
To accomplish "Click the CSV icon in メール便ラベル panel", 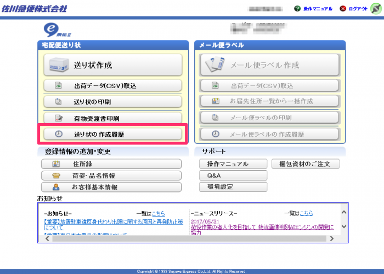I will [x=215, y=85].
